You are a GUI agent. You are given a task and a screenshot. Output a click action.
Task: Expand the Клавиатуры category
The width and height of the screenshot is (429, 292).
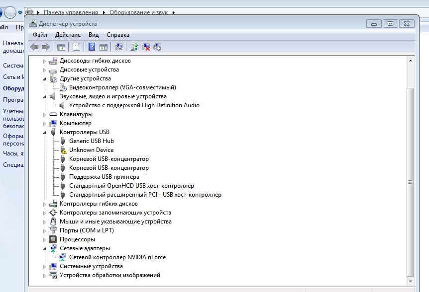click(44, 115)
